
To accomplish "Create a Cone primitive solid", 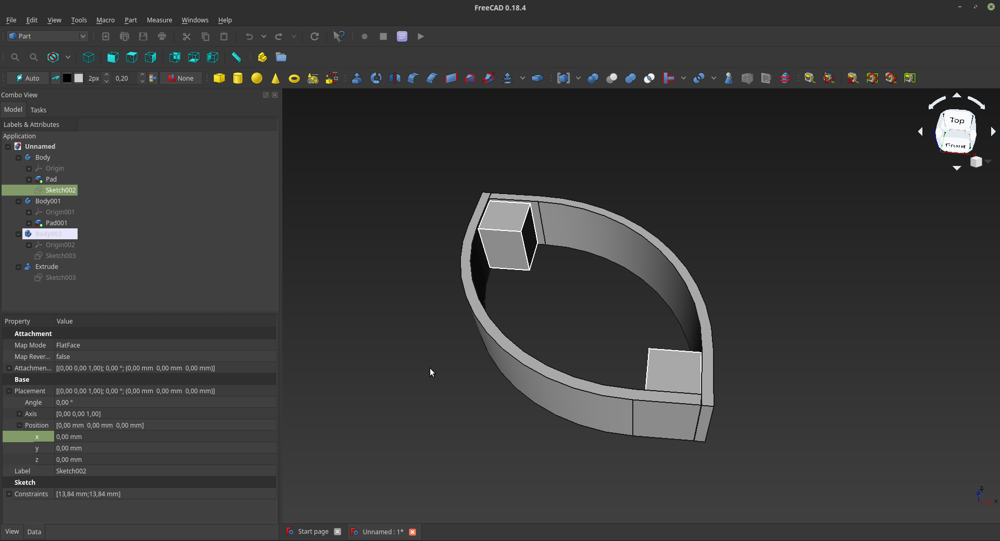I will click(x=276, y=78).
